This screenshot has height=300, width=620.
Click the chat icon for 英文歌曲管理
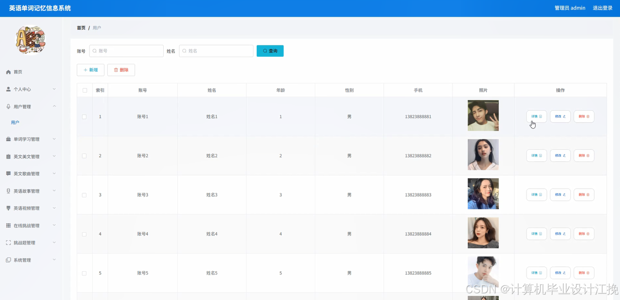pos(8,174)
